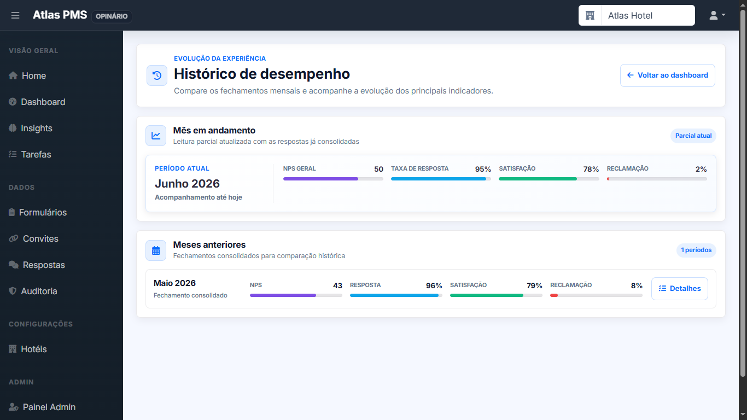The image size is (747, 420).
Task: Click the Fechamento consolidado text
Action: pos(190,295)
